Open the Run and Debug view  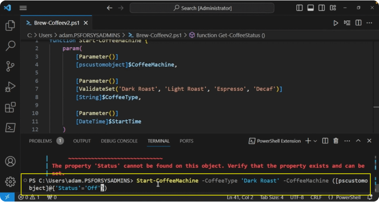[10, 87]
